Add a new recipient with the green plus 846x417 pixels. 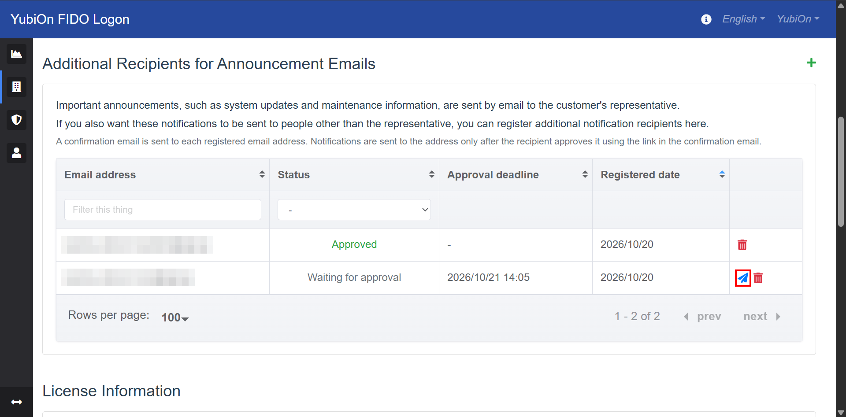811,63
